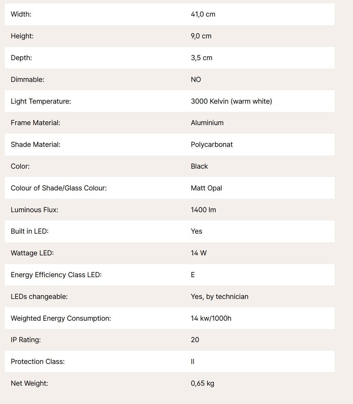Image resolution: width=353 pixels, height=404 pixels.
Task: Select the Depth 3,5 cm value
Action: (202, 58)
